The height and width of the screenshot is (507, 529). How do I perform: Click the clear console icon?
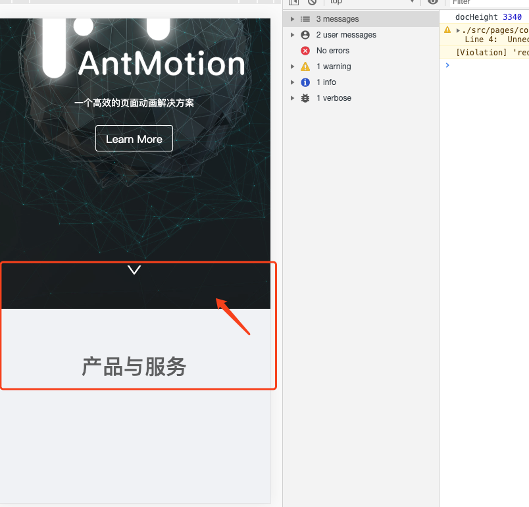pyautogui.click(x=312, y=3)
